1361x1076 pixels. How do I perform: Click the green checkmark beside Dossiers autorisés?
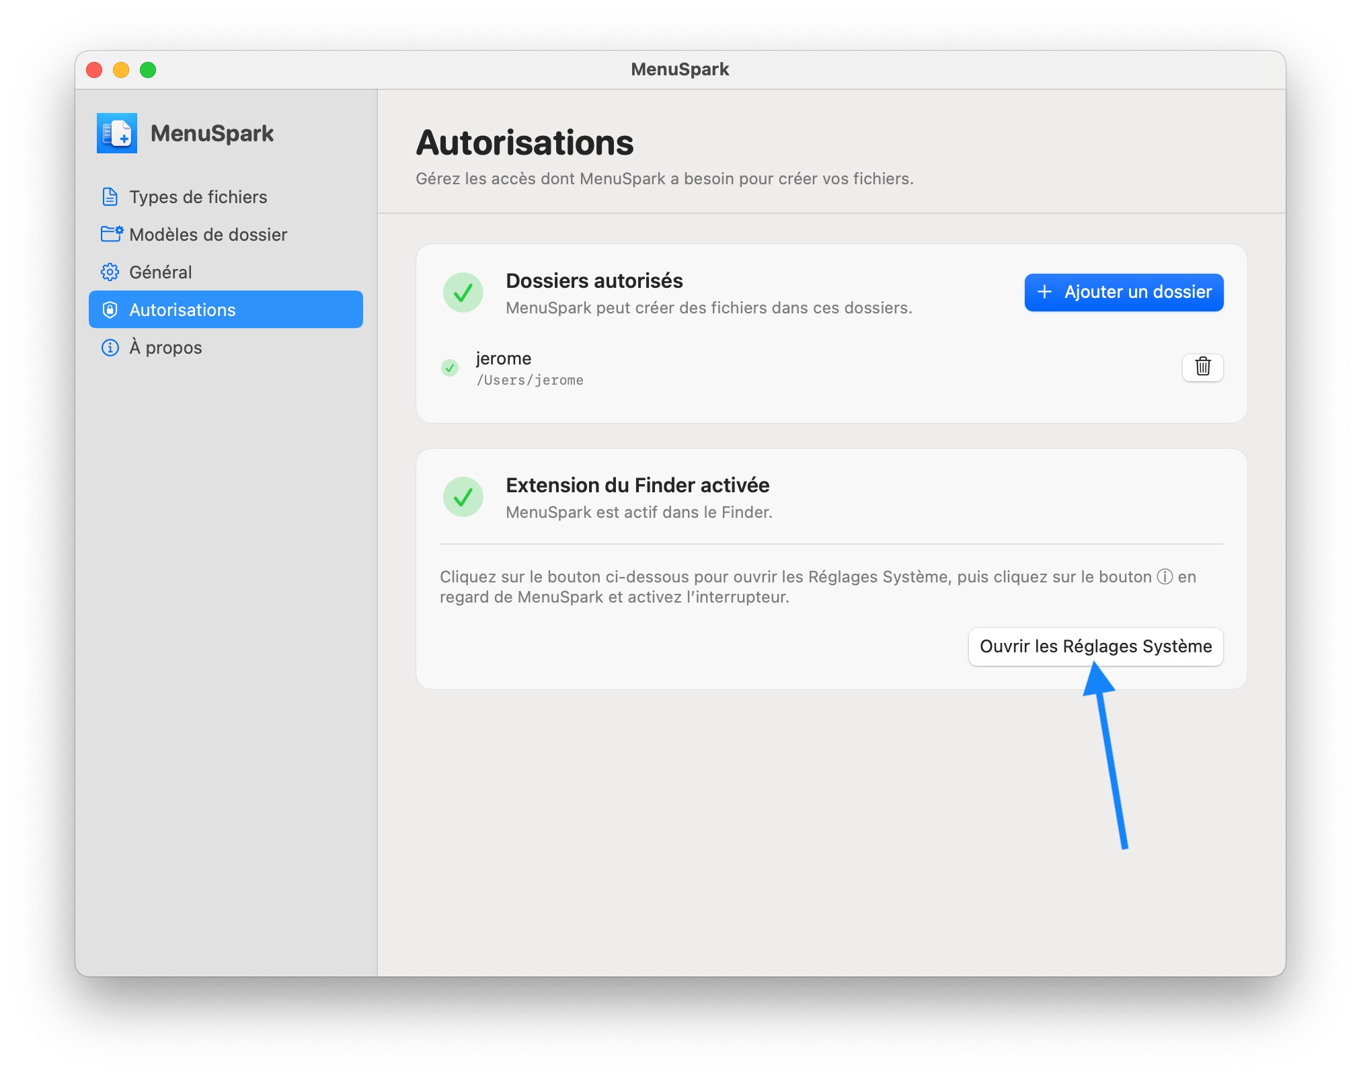pos(463,293)
